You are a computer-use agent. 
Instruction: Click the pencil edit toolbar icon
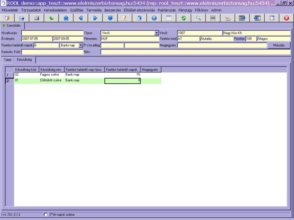coord(125,18)
